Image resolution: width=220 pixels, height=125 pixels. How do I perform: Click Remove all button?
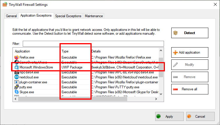click(x=189, y=89)
